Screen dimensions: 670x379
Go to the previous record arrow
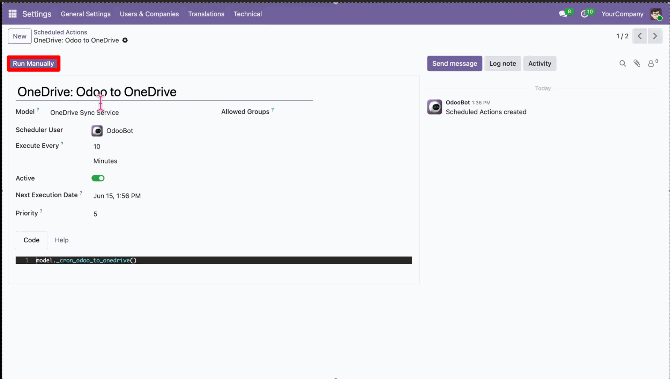point(640,36)
